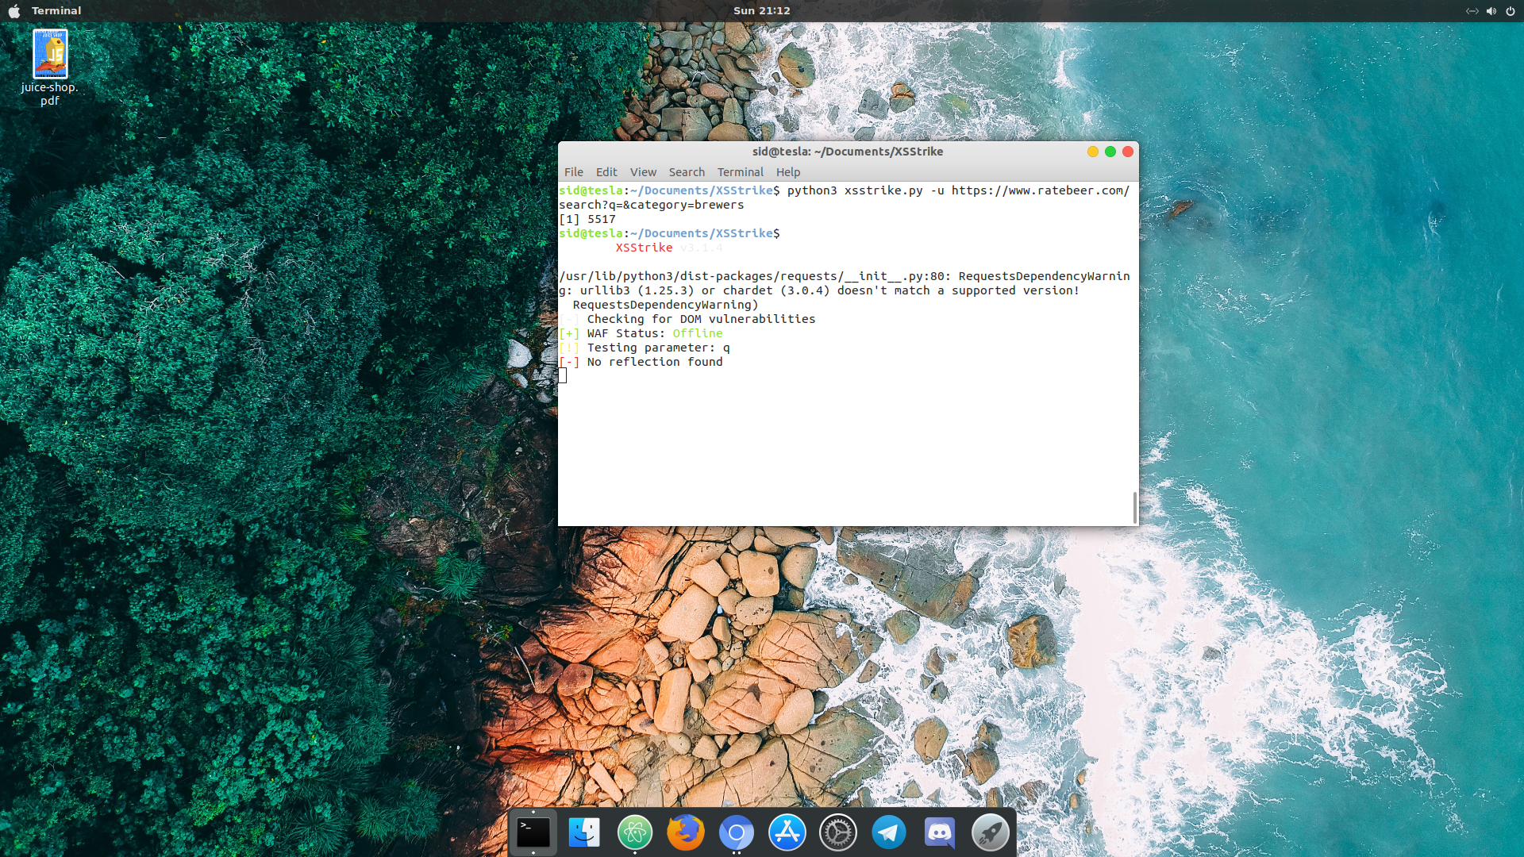The height and width of the screenshot is (857, 1524).
Task: Open System Settings gear in dock
Action: [838, 832]
